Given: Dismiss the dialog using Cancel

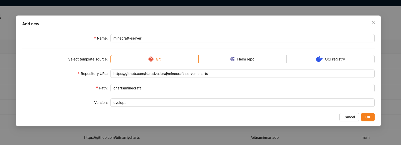Looking at the screenshot, I should point(349,117).
